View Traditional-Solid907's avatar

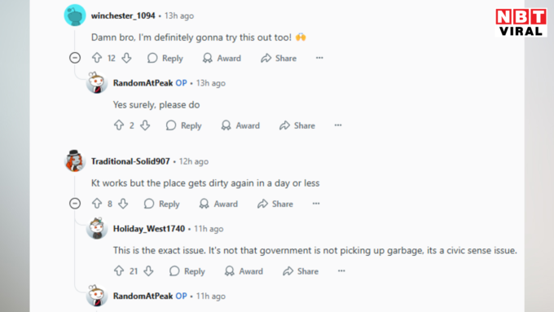75,161
